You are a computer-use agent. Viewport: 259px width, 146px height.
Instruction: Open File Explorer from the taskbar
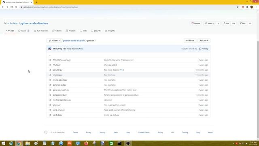[28, 143]
